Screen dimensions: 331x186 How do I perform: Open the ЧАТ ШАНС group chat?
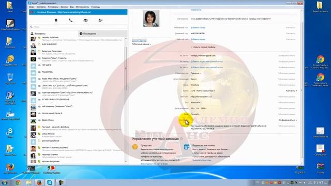[77, 66]
